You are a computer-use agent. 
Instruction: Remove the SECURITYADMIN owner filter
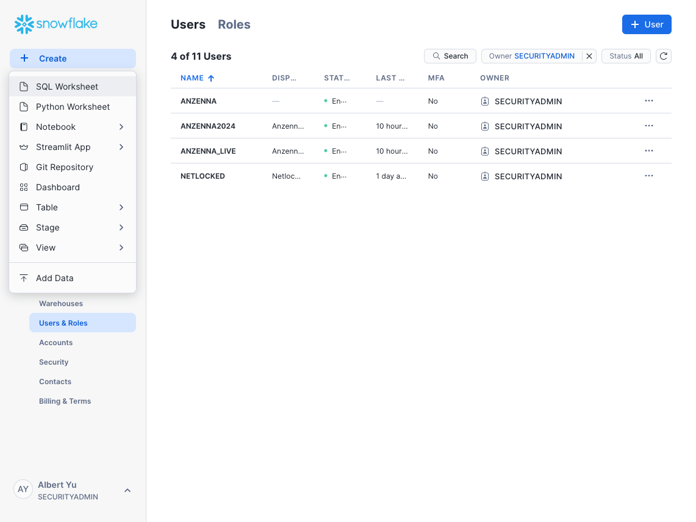tap(589, 56)
